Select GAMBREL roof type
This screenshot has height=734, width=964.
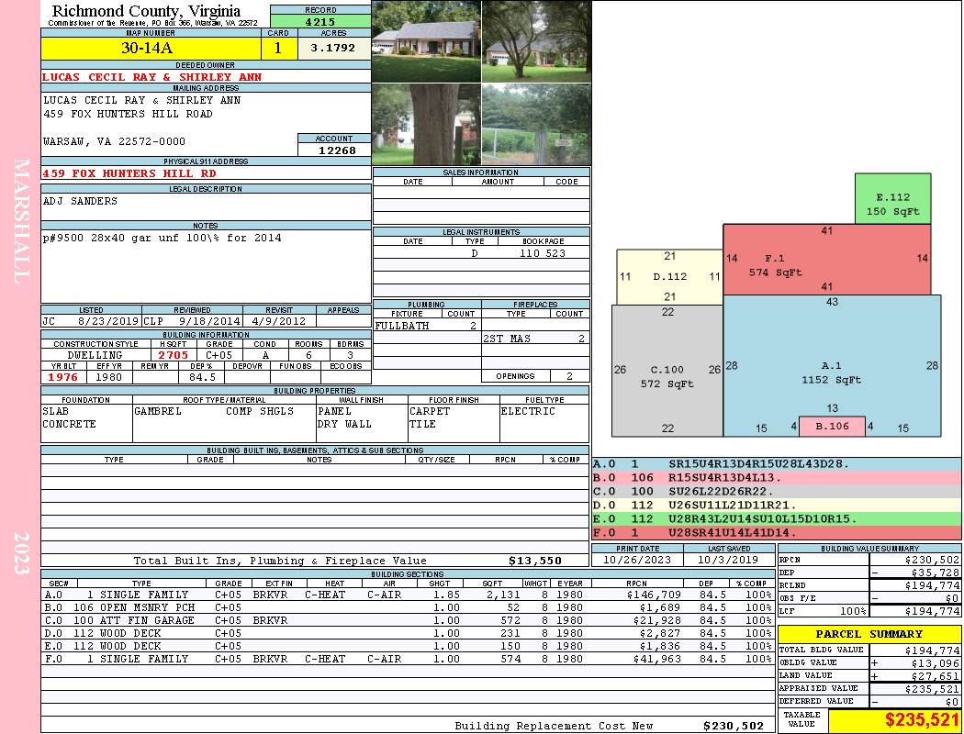pyautogui.click(x=158, y=411)
